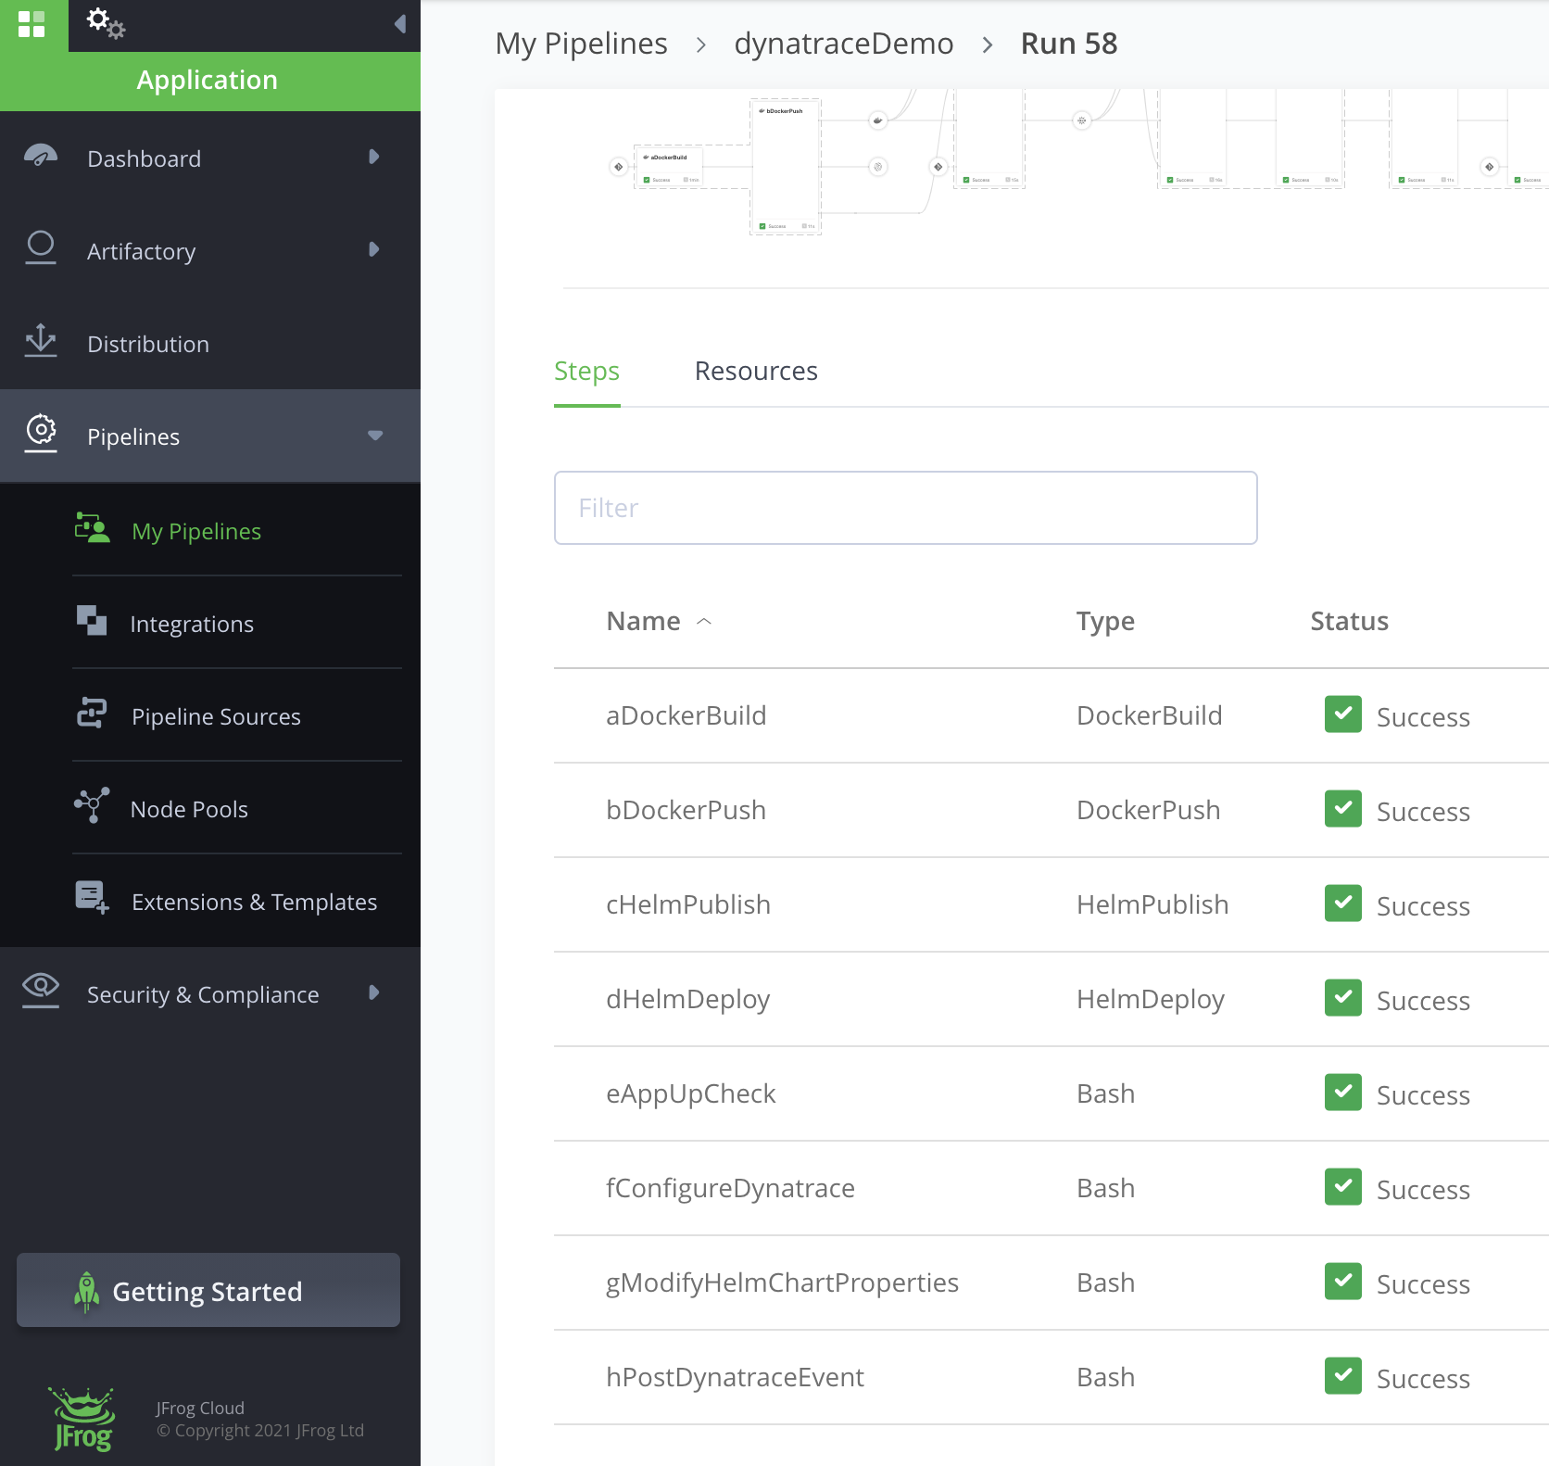Viewport: 1549px width, 1466px height.
Task: Click the Distribution download icon
Action: 41,341
